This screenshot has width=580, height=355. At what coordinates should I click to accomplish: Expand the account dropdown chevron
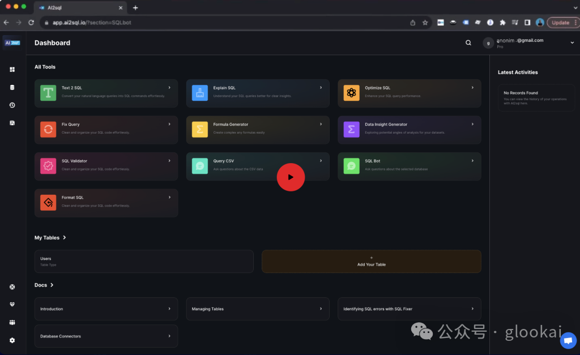point(572,43)
